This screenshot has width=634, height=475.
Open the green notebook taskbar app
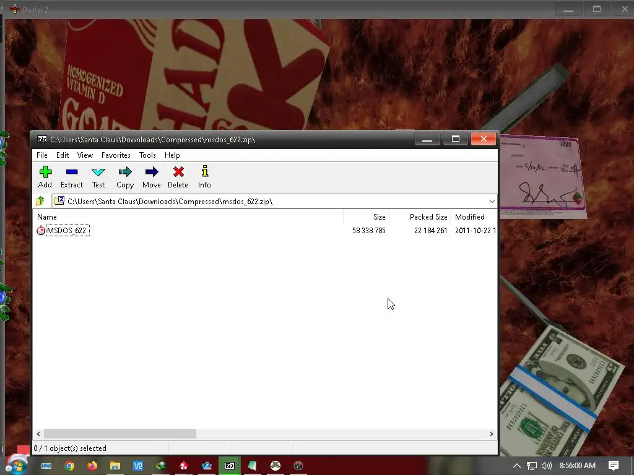click(x=253, y=466)
